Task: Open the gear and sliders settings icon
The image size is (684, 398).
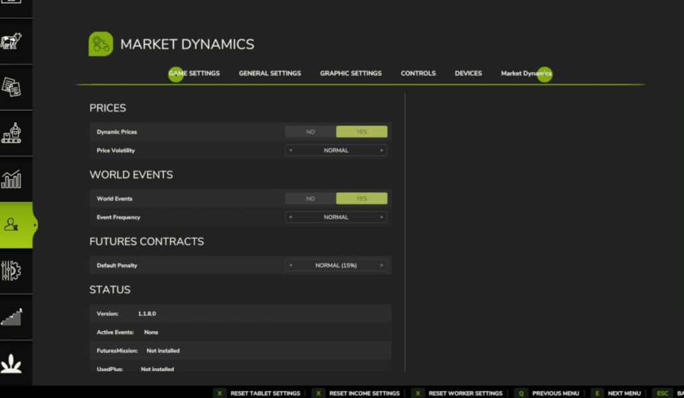Action: point(11,271)
